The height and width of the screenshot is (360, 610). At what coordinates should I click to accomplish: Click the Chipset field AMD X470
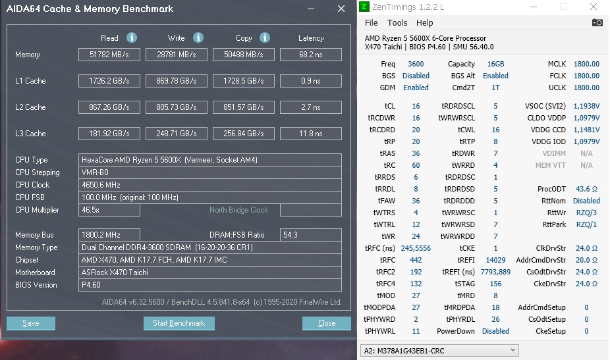(210, 260)
